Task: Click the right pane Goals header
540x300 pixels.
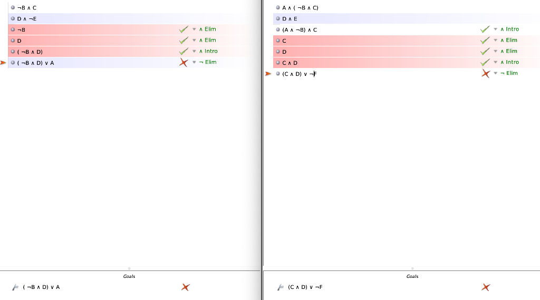Action: pyautogui.click(x=412, y=276)
